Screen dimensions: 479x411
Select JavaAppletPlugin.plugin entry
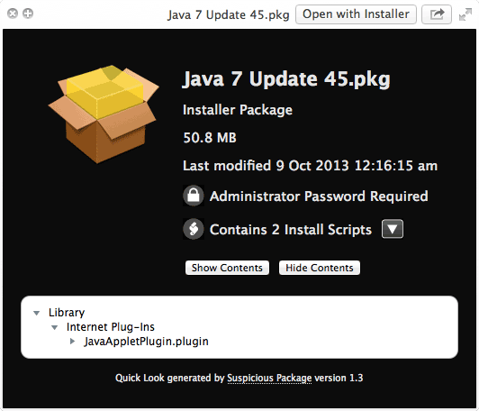pyautogui.click(x=147, y=342)
